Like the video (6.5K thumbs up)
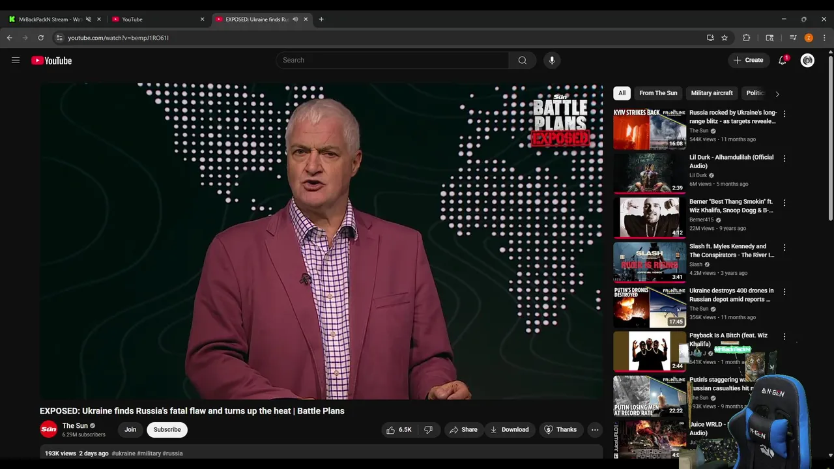The image size is (834, 469). point(399,430)
